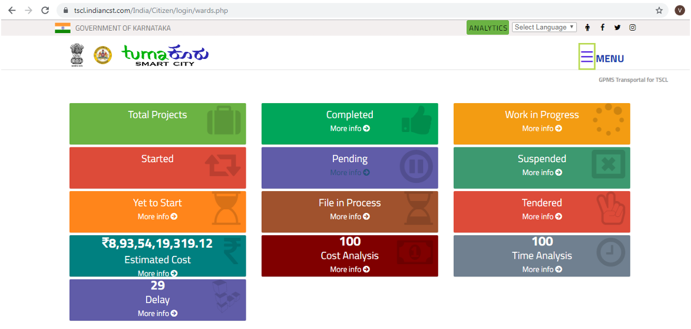
Task: Open More info under Estimated Cost
Action: 157,274
